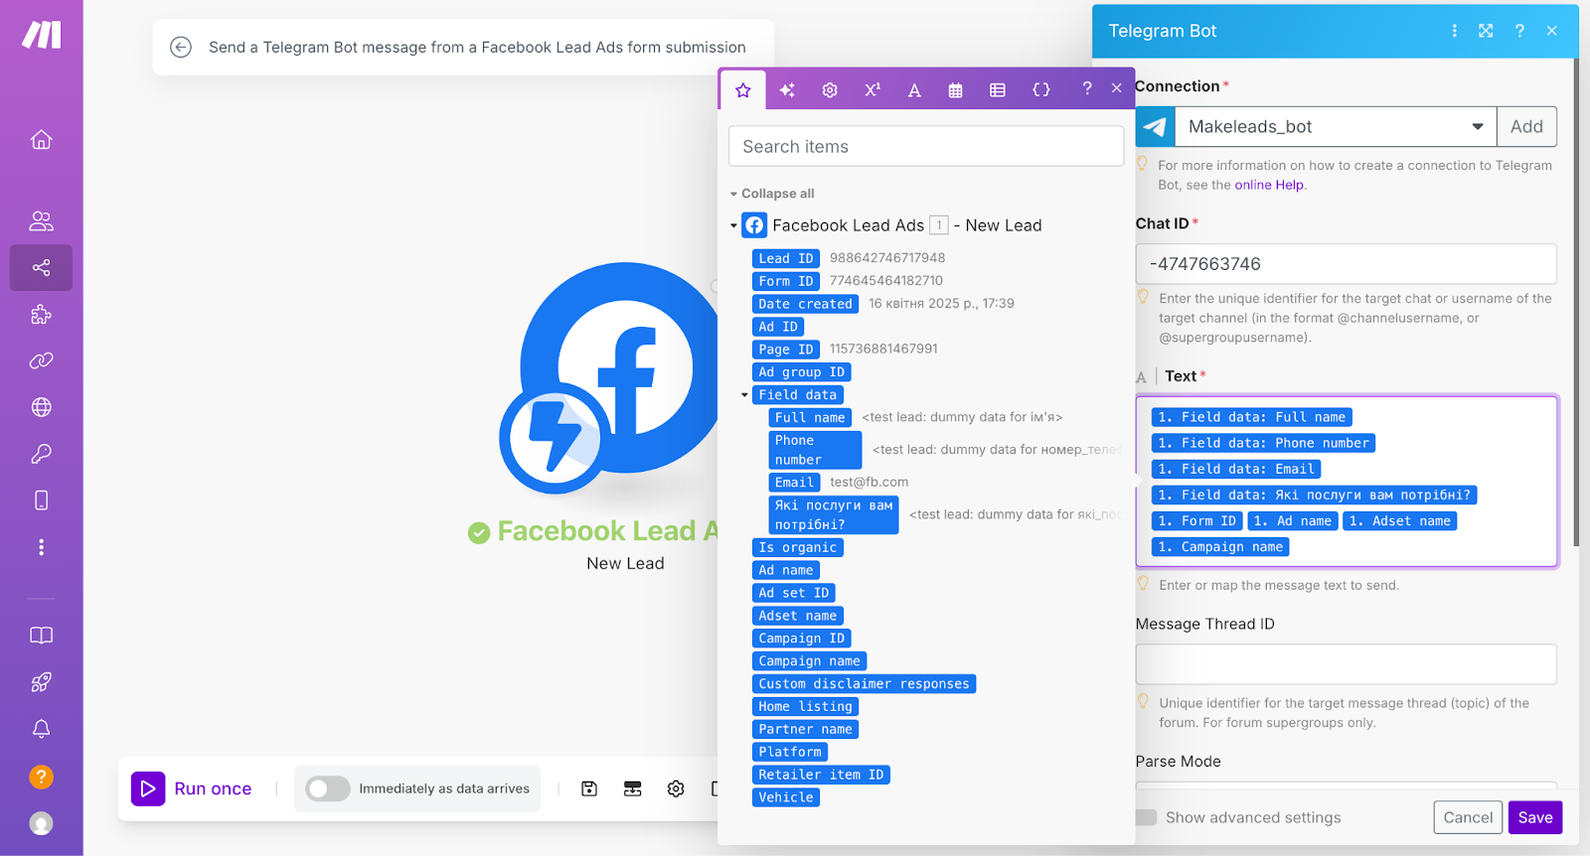Select the Date created item
This screenshot has width=1590, height=856.
point(805,304)
